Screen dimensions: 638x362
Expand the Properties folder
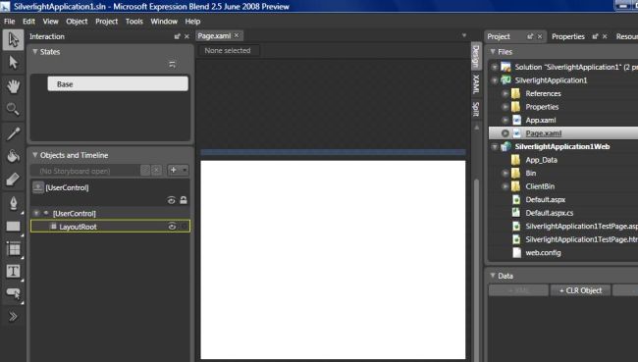point(505,107)
